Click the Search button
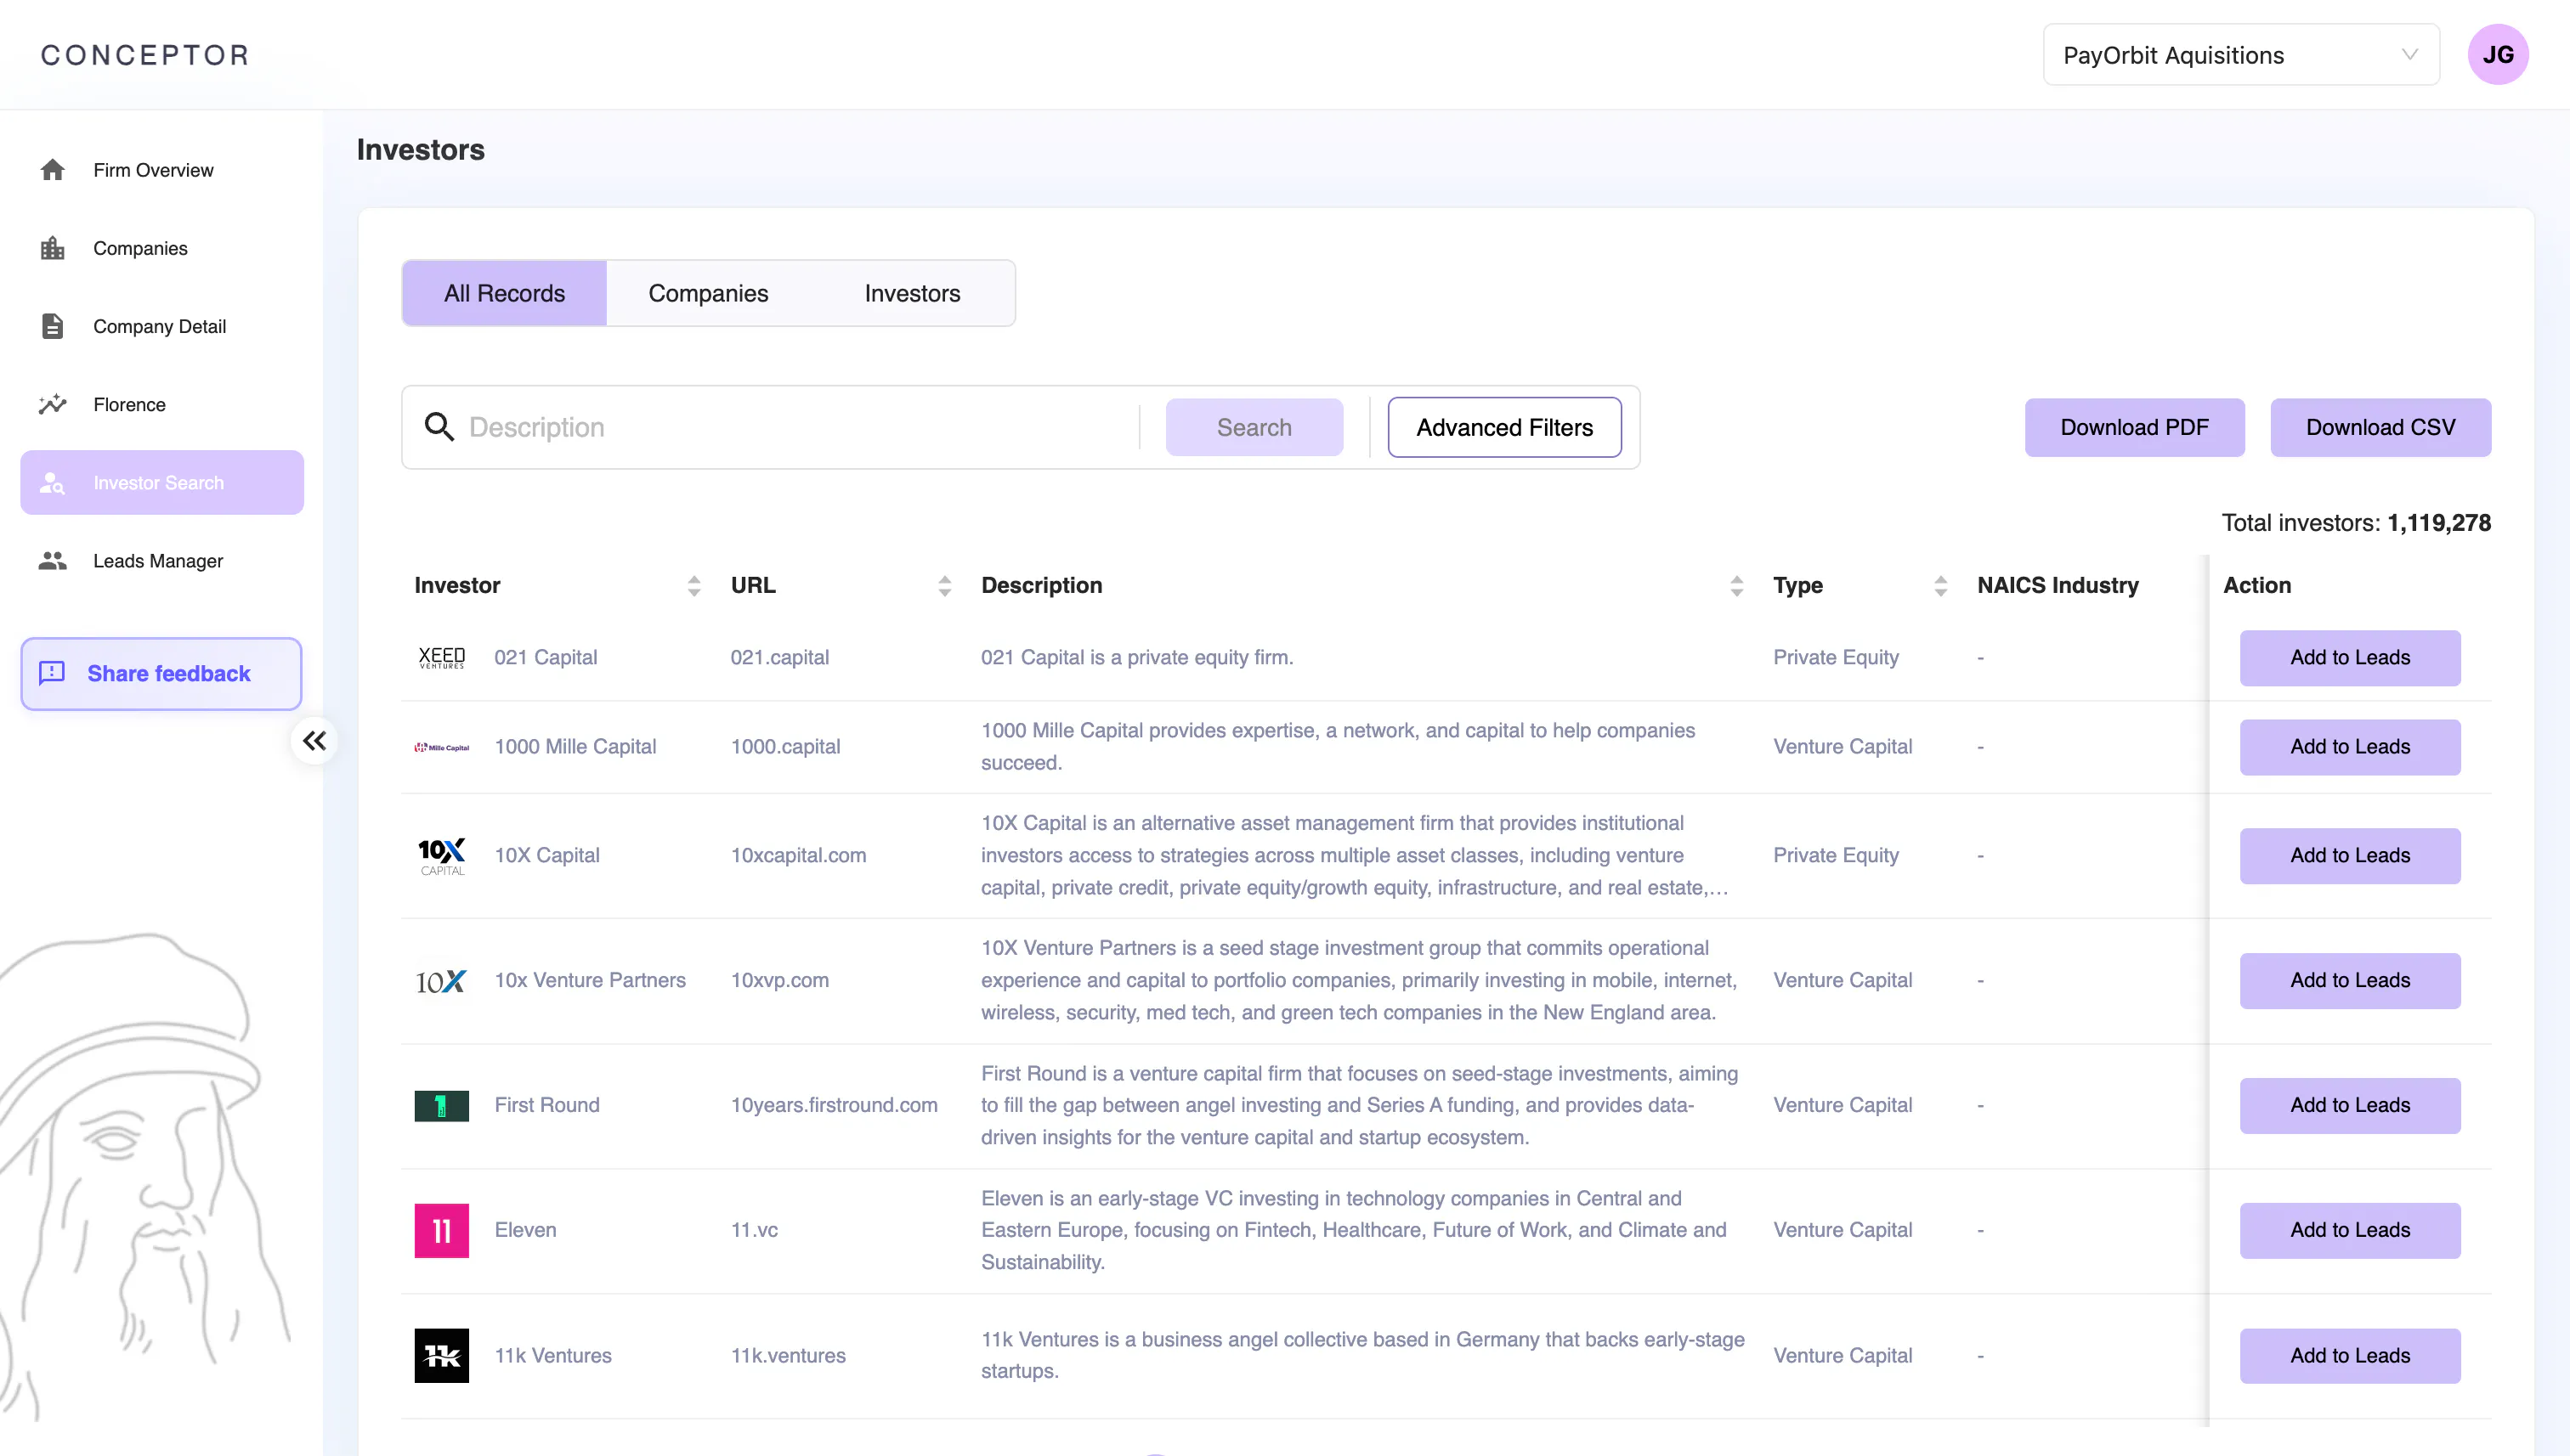This screenshot has width=2570, height=1456. coord(1254,427)
